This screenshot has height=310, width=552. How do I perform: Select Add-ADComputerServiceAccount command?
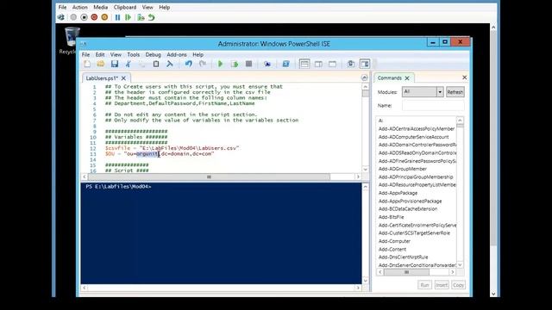coord(413,137)
